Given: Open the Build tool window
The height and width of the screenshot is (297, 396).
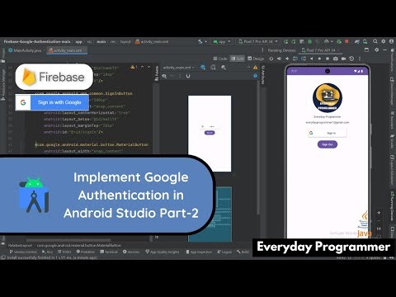Looking at the screenshot, I should (x=243, y=252).
